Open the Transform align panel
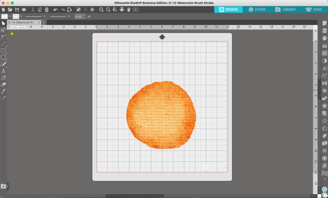 click(x=324, y=83)
